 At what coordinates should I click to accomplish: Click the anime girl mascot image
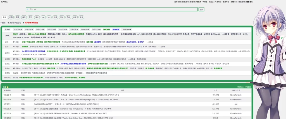pos(270,62)
